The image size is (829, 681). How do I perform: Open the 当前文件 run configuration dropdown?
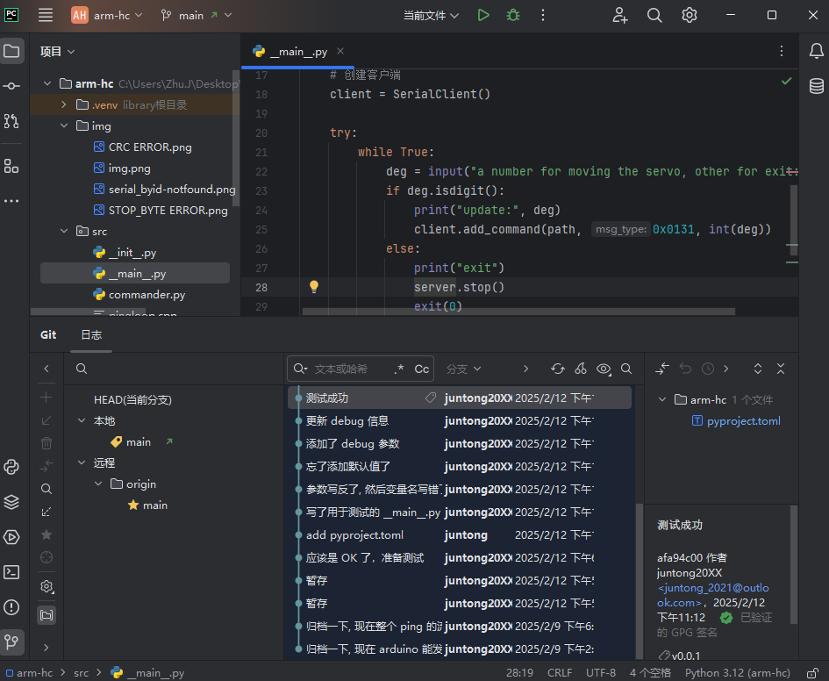coord(431,15)
